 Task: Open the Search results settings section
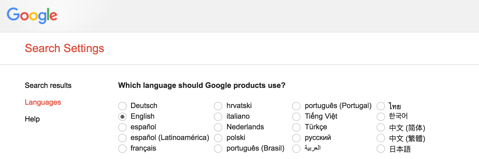tap(48, 85)
